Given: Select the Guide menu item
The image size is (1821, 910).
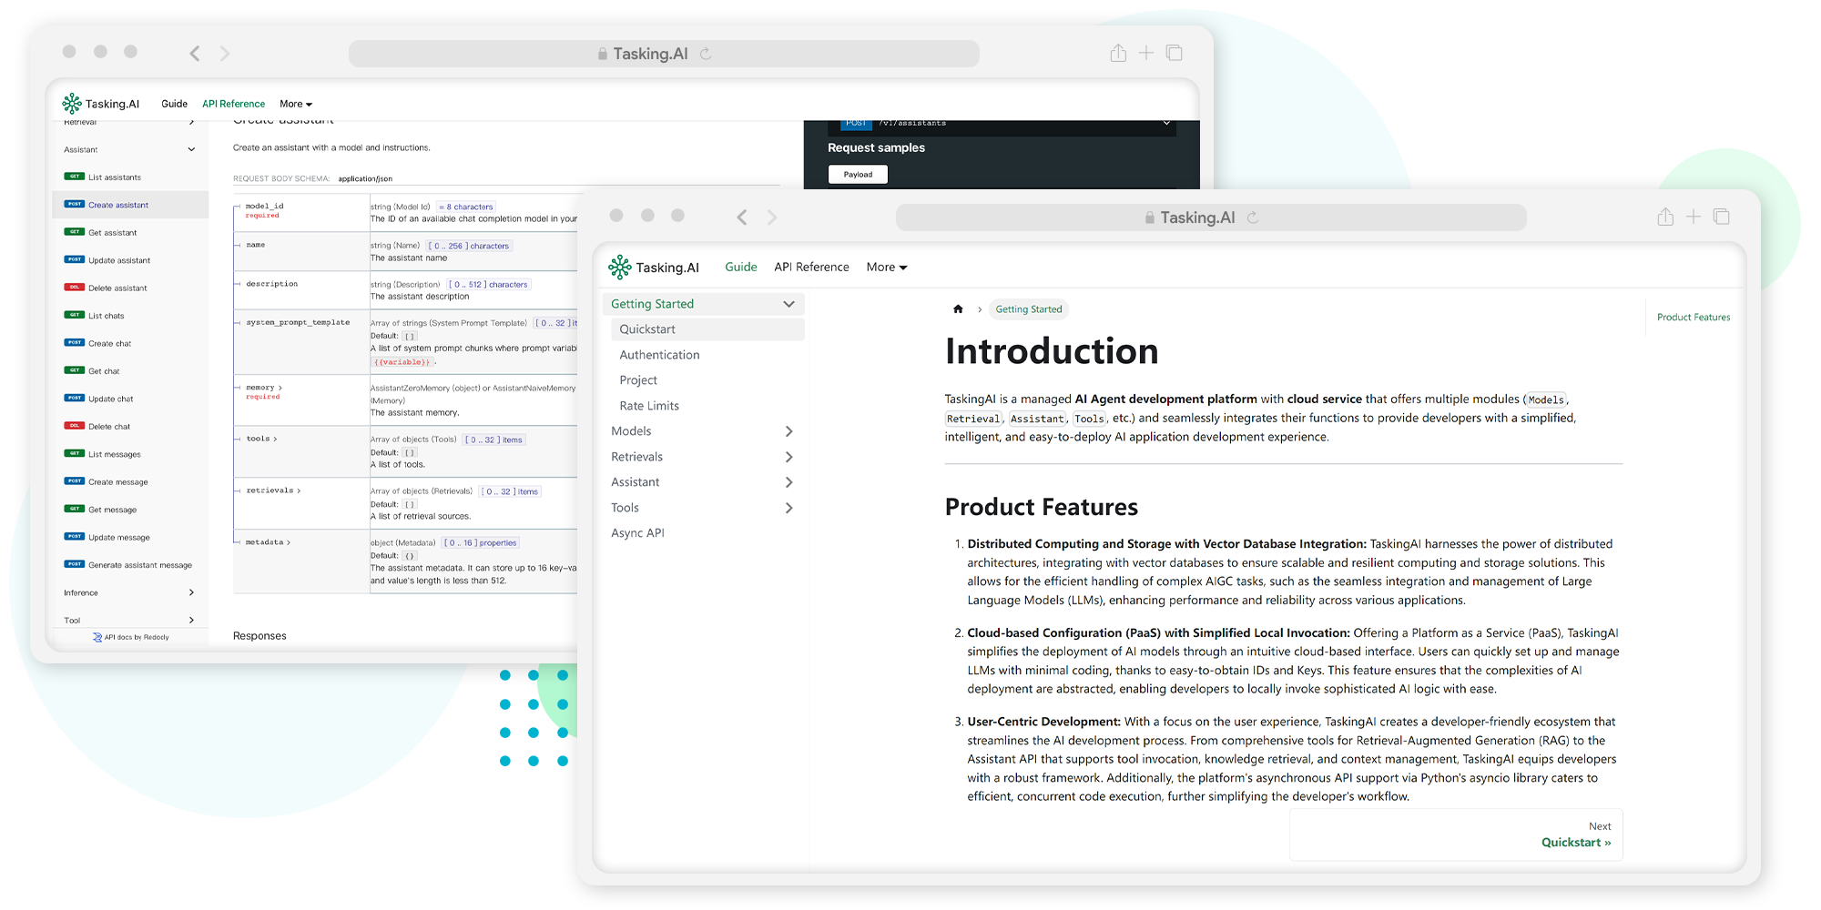Looking at the screenshot, I should pyautogui.click(x=740, y=267).
